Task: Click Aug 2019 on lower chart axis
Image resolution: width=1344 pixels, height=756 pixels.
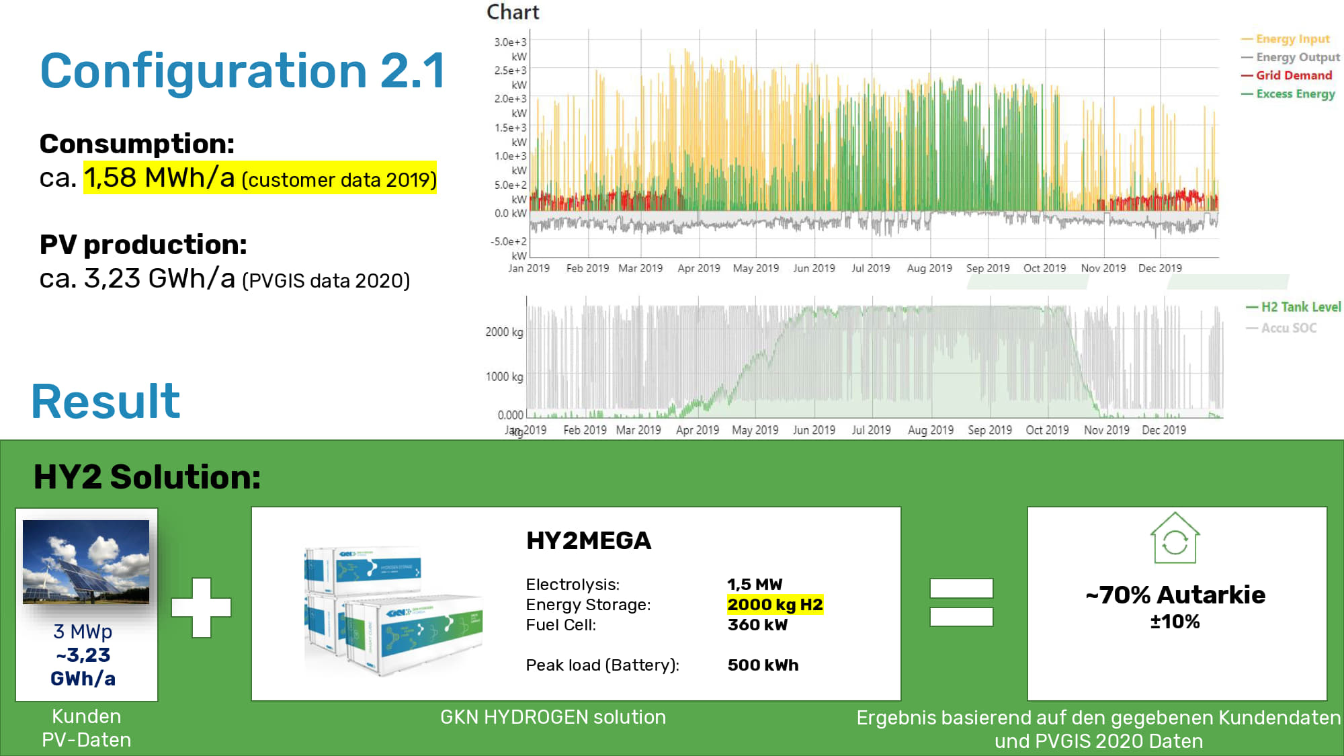Action: [931, 430]
